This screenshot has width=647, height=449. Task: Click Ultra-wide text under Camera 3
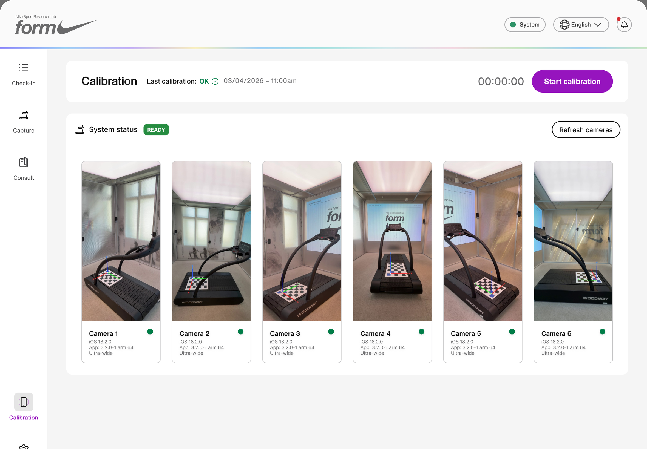(x=282, y=353)
